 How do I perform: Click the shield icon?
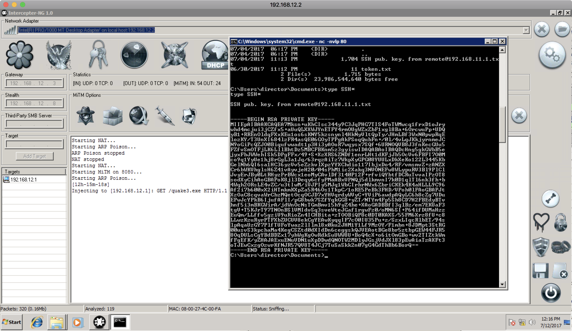[x=541, y=247]
